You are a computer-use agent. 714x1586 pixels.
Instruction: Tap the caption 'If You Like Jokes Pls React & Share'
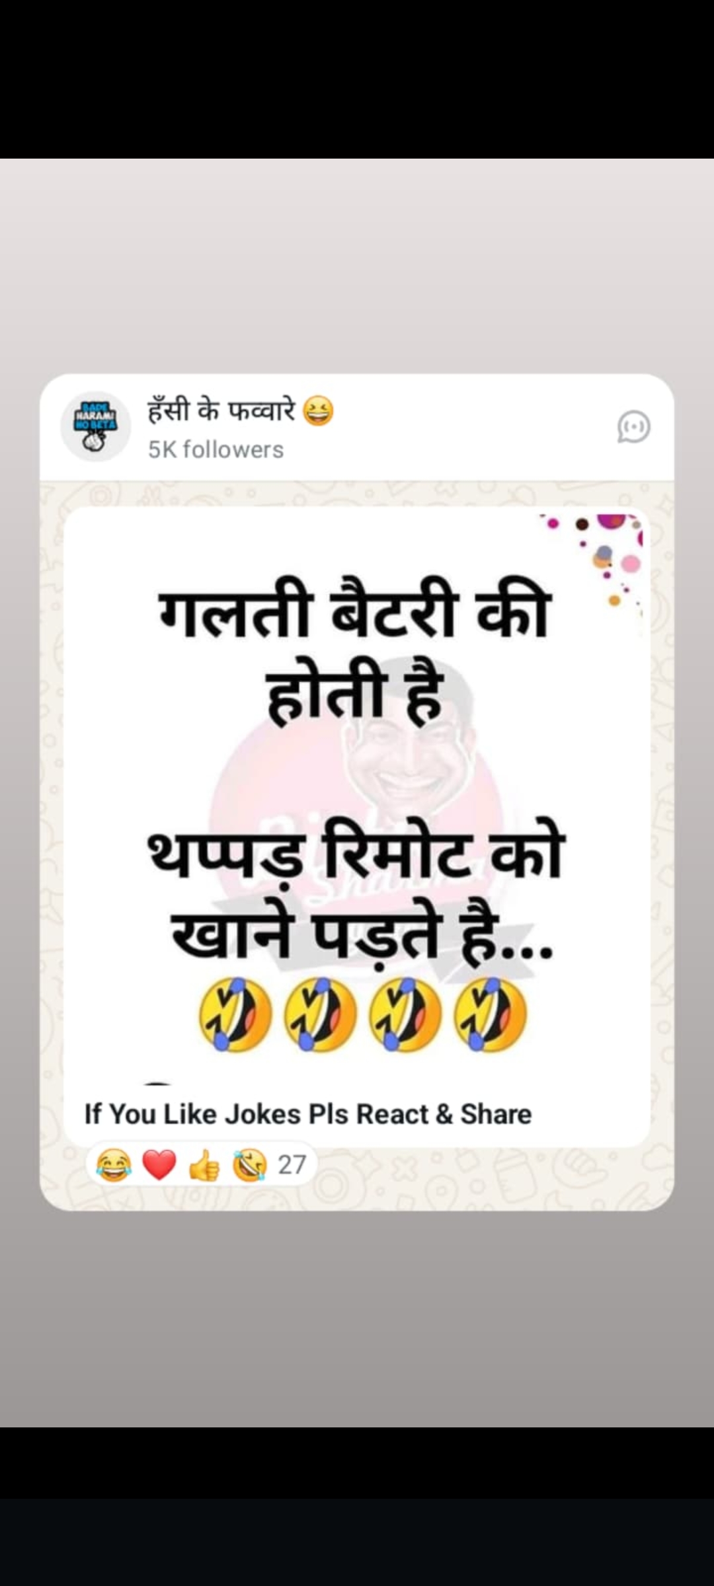click(x=308, y=1114)
